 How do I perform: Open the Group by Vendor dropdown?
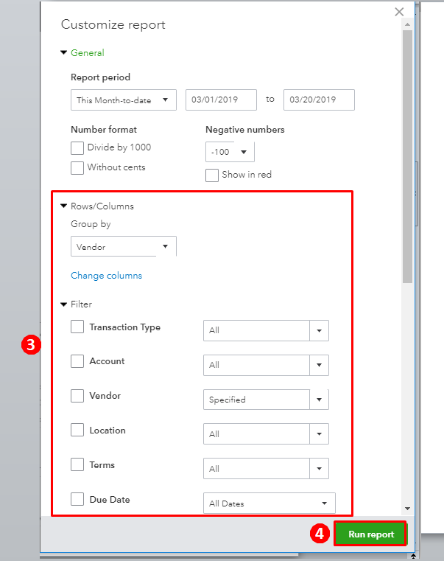124,246
